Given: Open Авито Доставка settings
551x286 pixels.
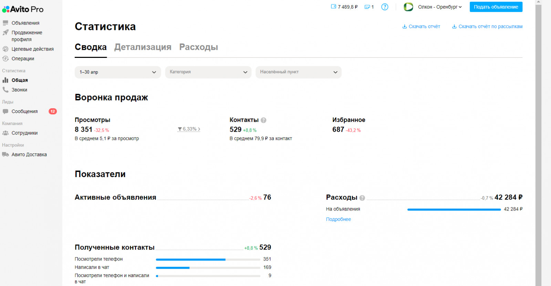Looking at the screenshot, I should pos(29,154).
